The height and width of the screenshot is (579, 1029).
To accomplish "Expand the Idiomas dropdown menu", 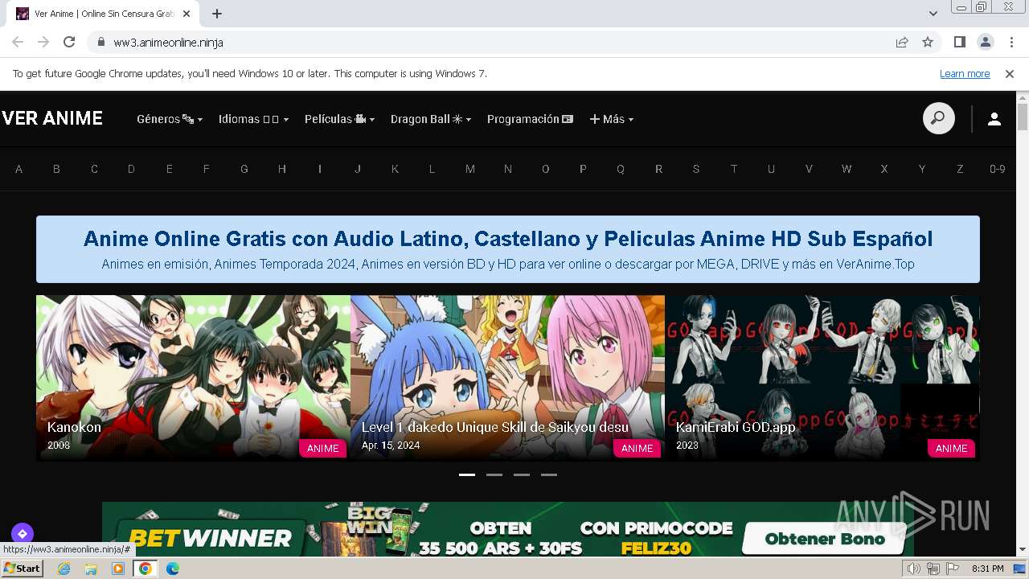I will pos(253,119).
